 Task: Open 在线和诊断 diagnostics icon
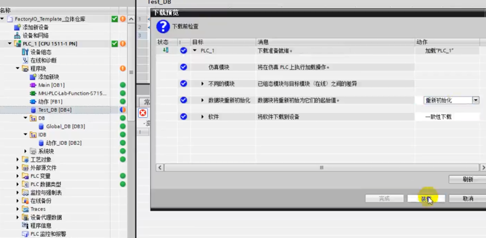click(26, 60)
